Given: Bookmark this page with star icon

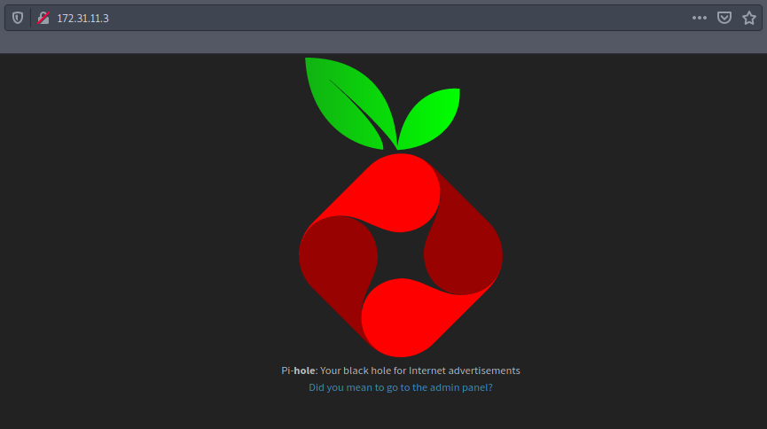Looking at the screenshot, I should [x=749, y=18].
